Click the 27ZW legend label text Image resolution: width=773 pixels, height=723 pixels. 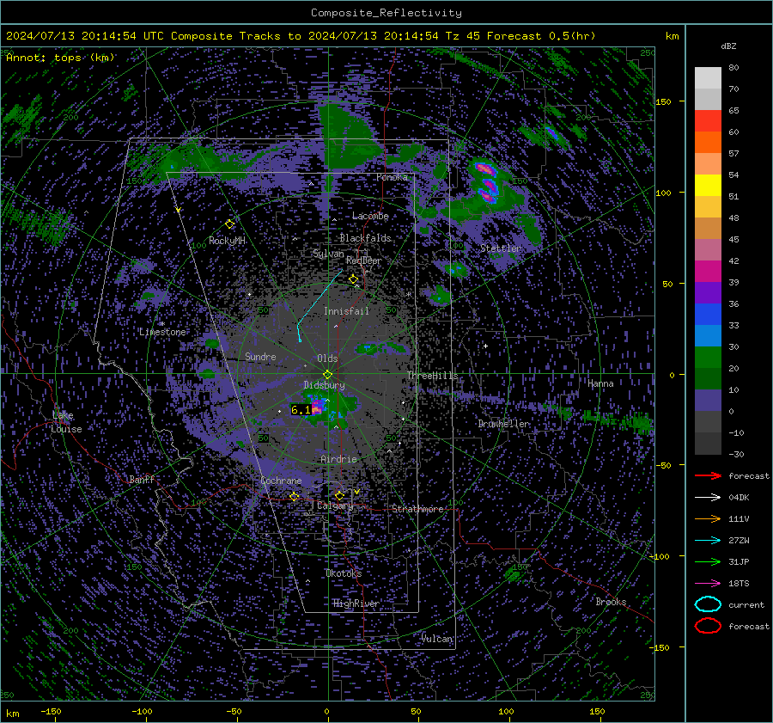click(739, 541)
